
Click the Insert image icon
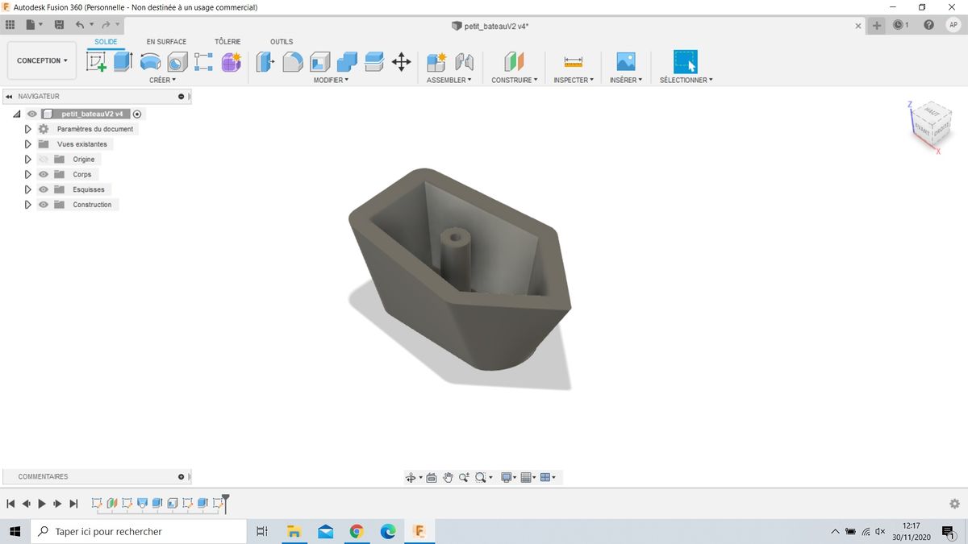(625, 62)
